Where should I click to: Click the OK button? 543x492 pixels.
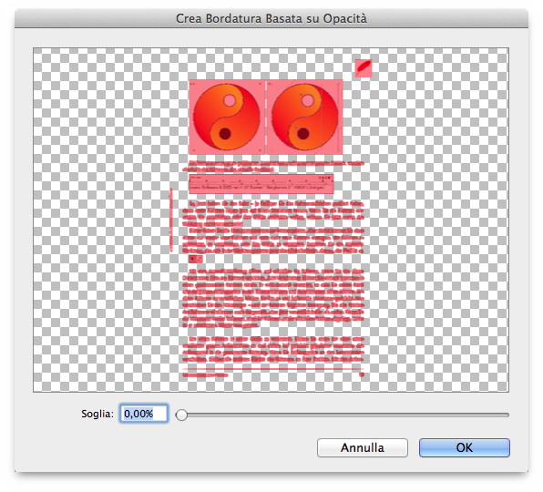point(465,447)
